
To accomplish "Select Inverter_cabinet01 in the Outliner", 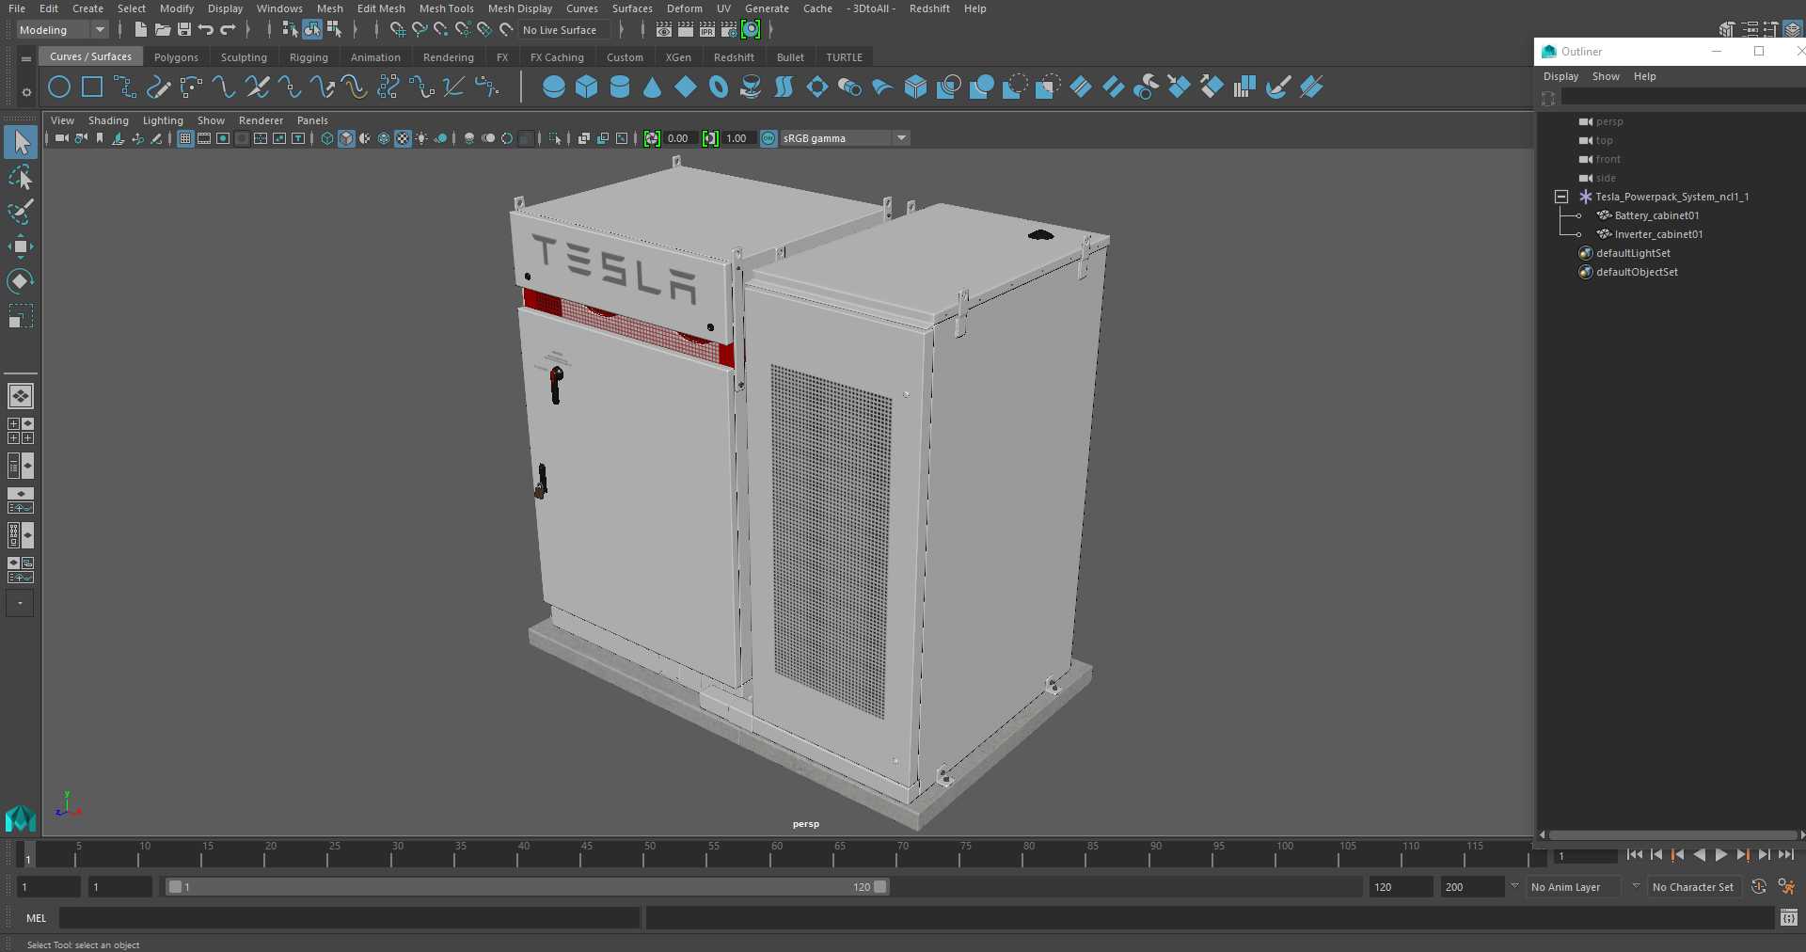I will [1658, 234].
